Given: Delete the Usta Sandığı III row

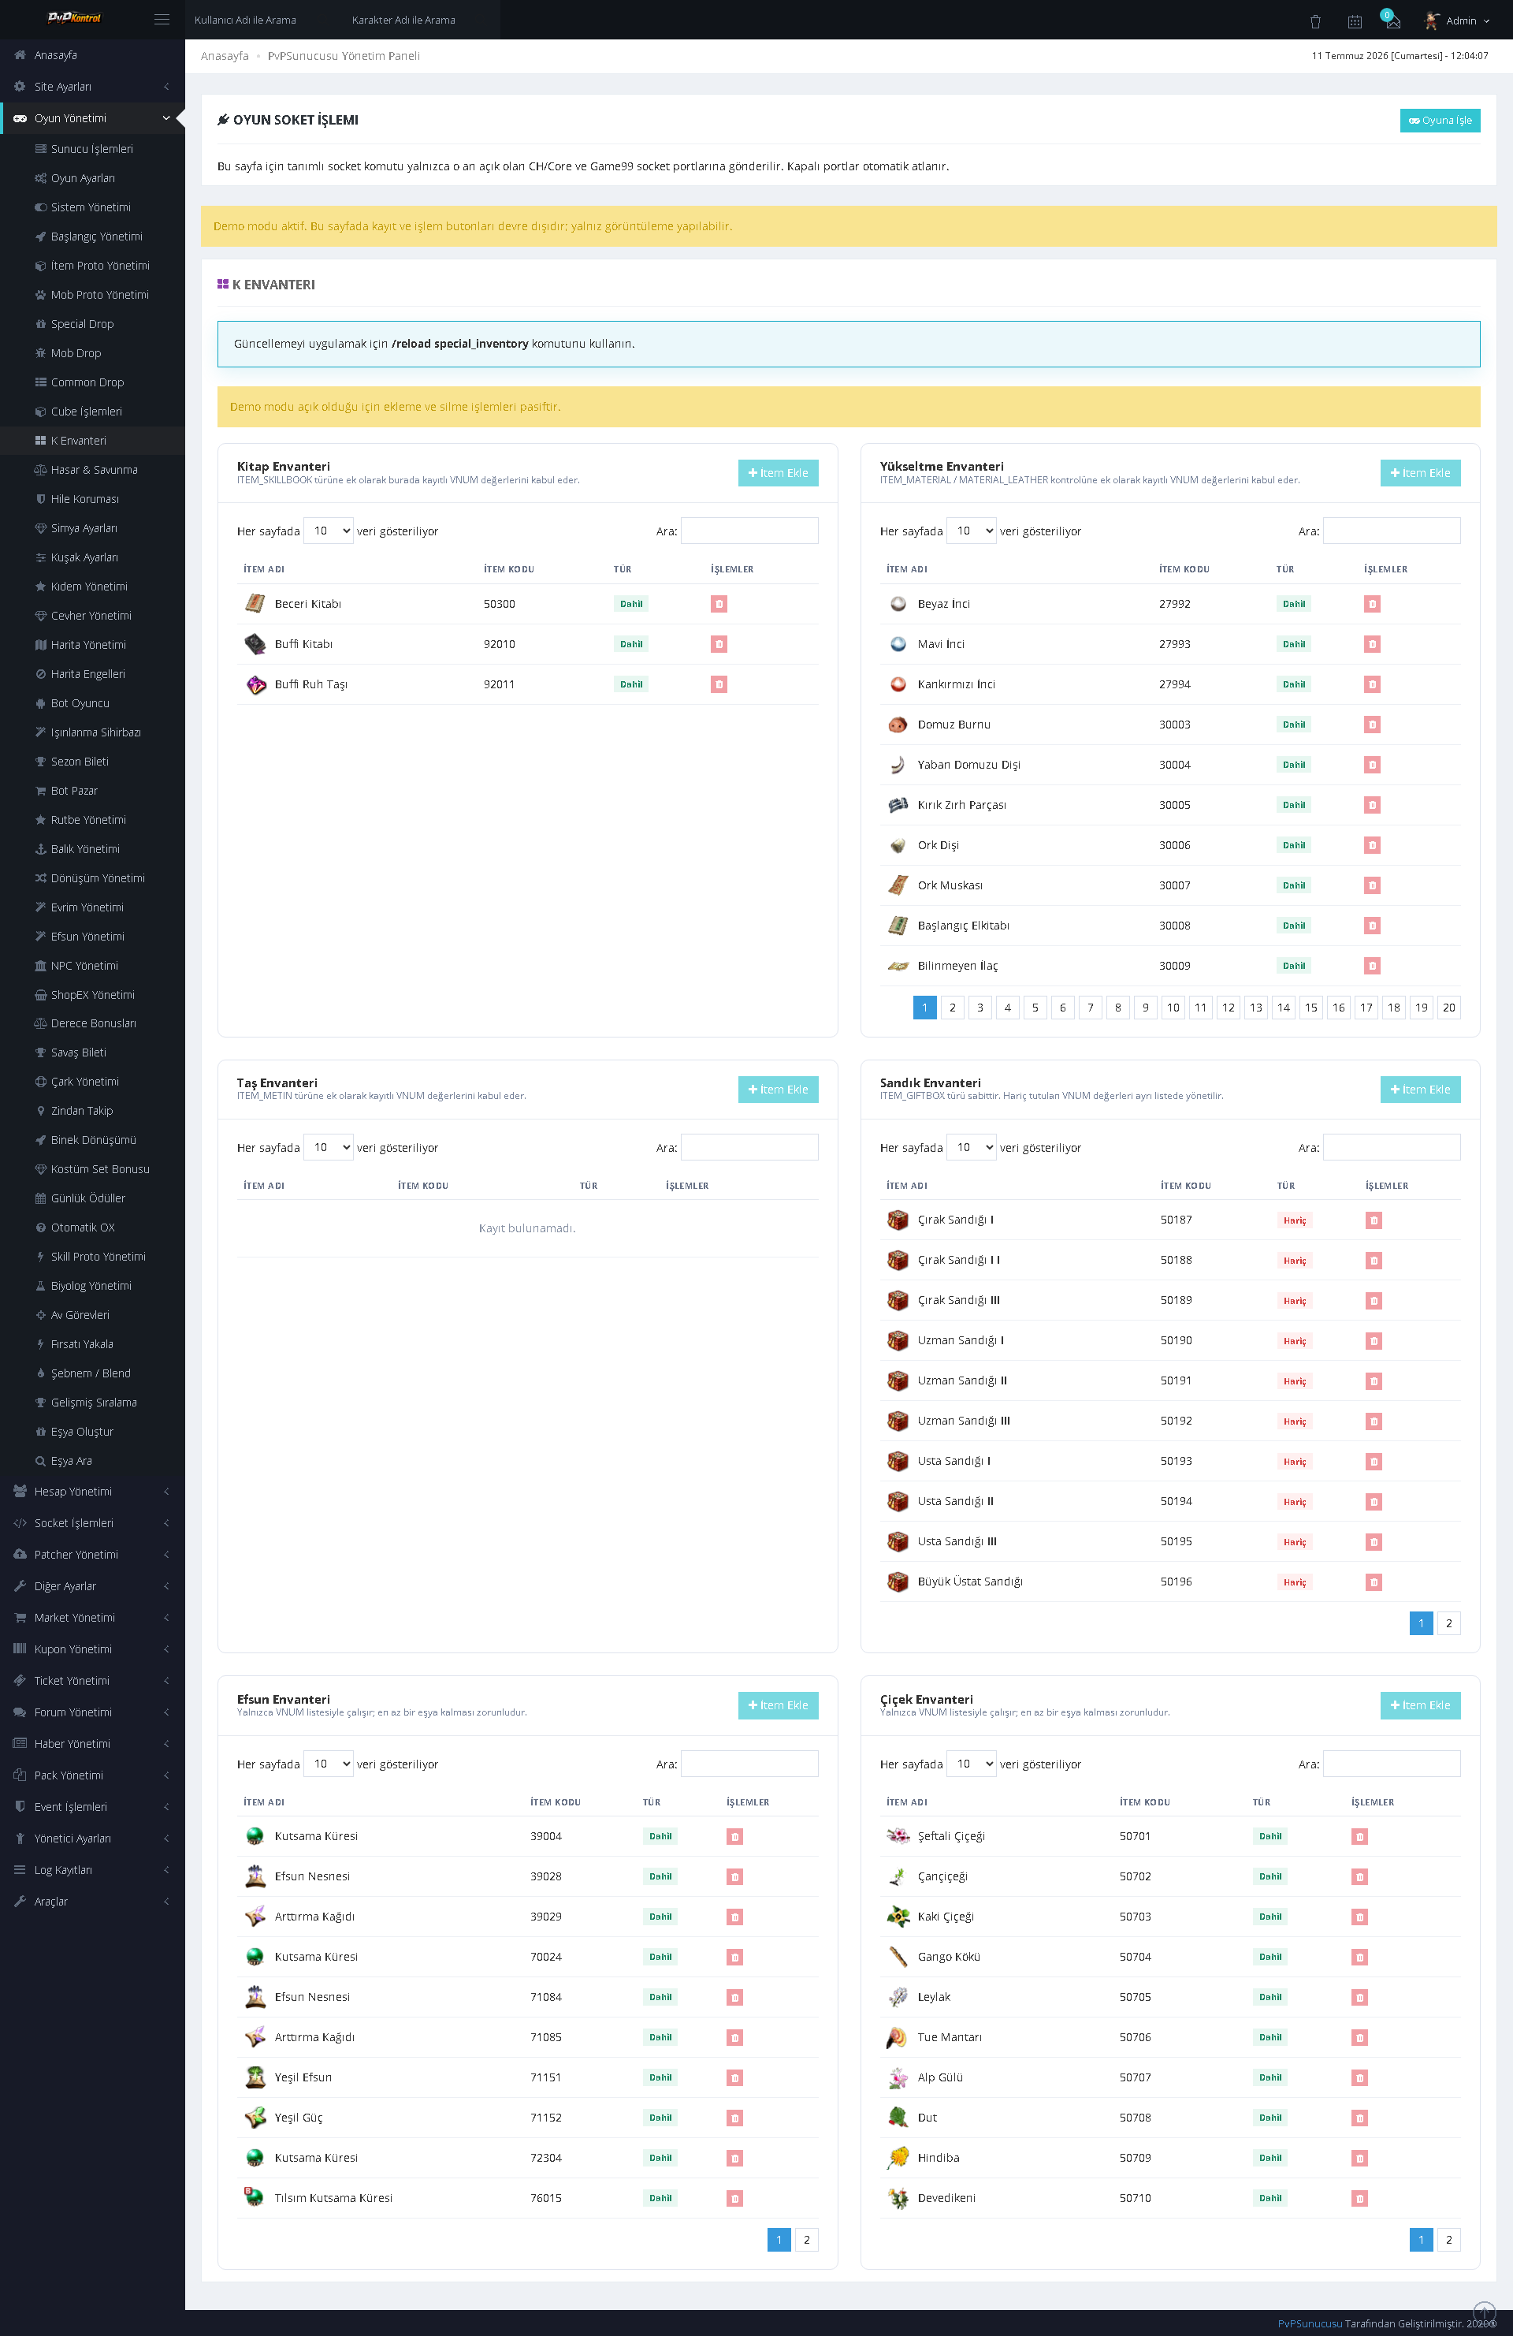Looking at the screenshot, I should tap(1374, 1542).
